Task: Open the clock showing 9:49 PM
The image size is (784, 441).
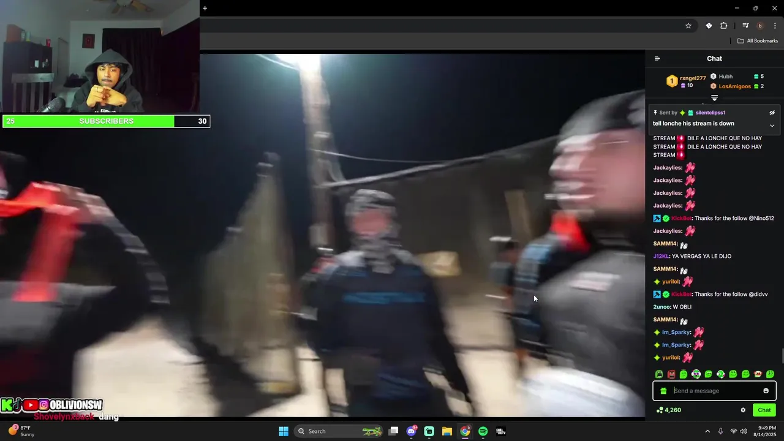Action: tap(764, 431)
